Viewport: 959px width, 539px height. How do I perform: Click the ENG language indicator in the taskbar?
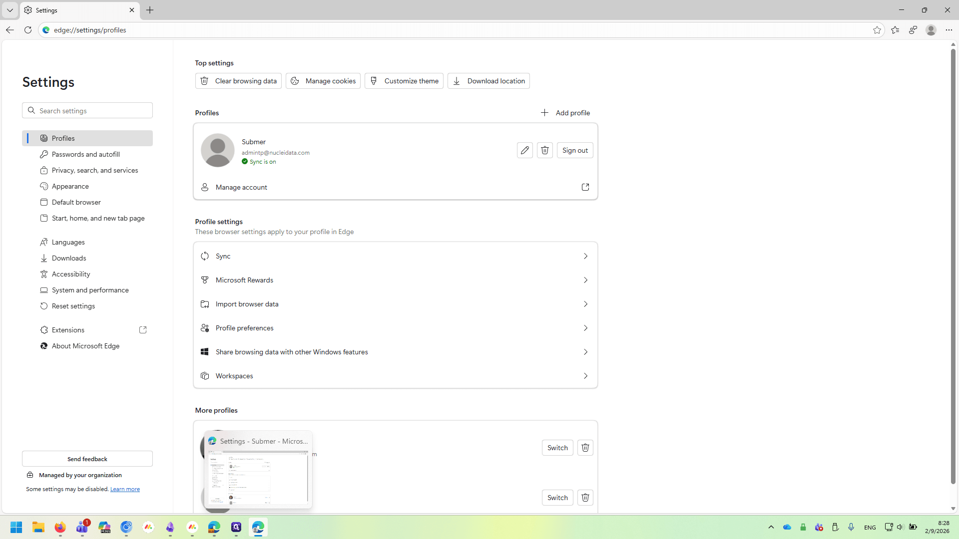tap(870, 527)
